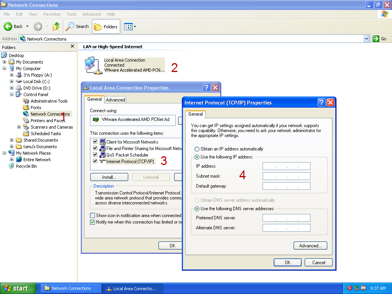Viewport: 392px width, 294px height.
Task: Click the security shield tray icon
Action: [x=350, y=288]
